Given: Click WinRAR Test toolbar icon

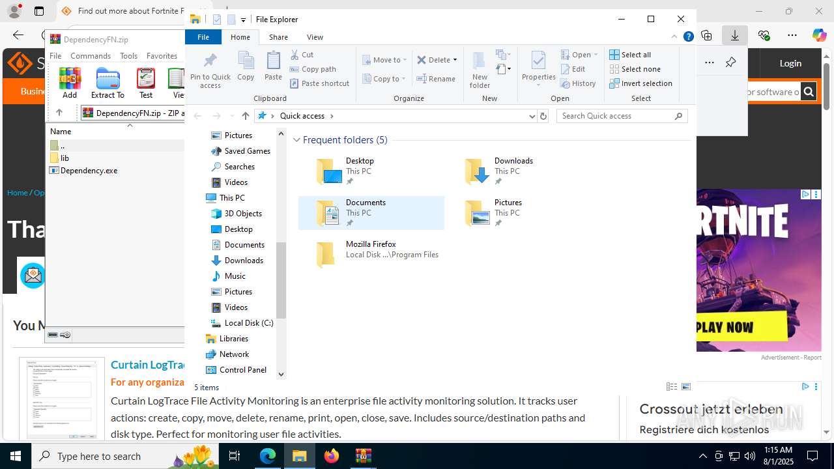Looking at the screenshot, I should 146,83.
